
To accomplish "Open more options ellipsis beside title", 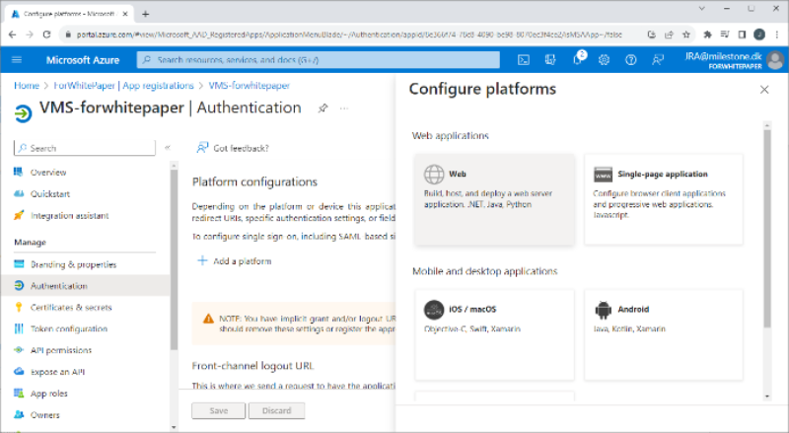I will point(344,108).
